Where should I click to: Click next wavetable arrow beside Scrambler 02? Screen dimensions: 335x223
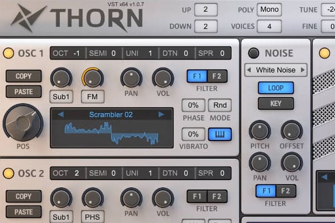[161, 114]
